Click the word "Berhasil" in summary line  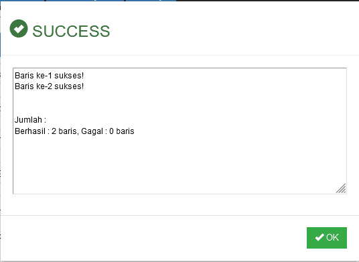pyautogui.click(x=30, y=131)
